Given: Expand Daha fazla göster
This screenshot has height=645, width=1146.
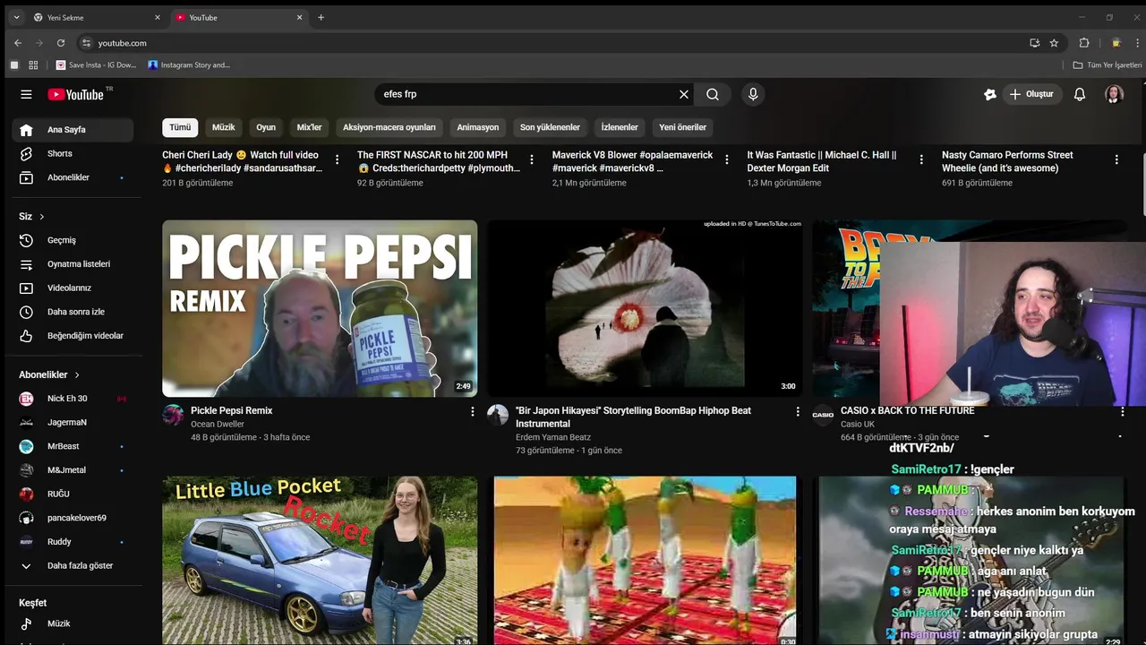Looking at the screenshot, I should [x=73, y=566].
